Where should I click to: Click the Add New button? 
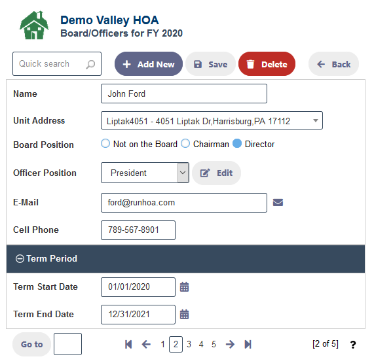tap(149, 64)
